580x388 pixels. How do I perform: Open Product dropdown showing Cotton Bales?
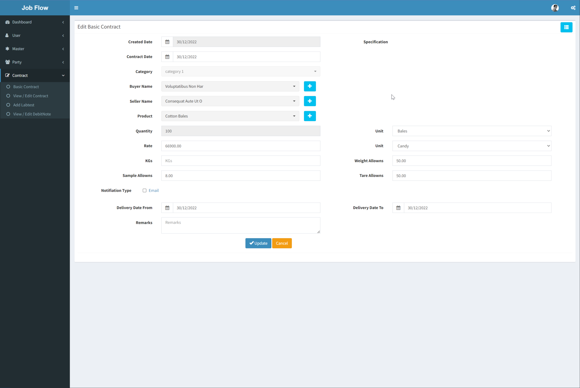[x=230, y=116]
